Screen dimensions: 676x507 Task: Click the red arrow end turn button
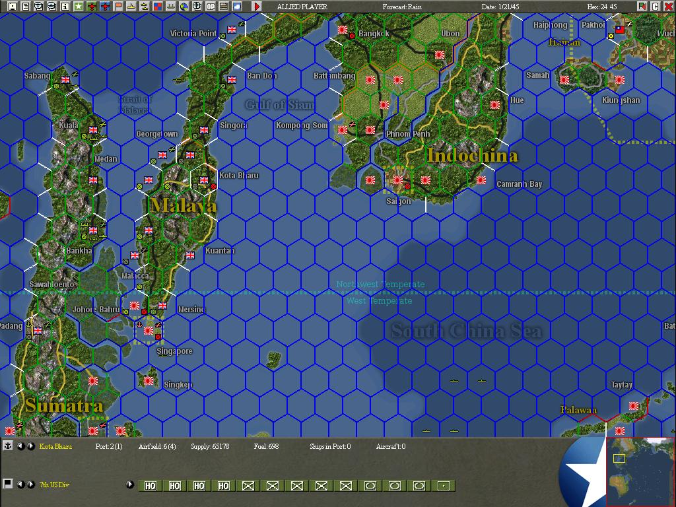pos(257,6)
